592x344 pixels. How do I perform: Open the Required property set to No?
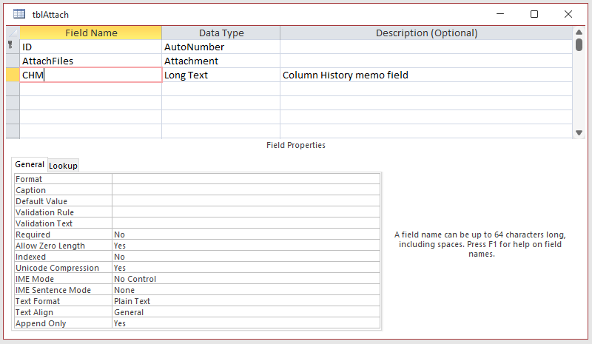click(246, 235)
